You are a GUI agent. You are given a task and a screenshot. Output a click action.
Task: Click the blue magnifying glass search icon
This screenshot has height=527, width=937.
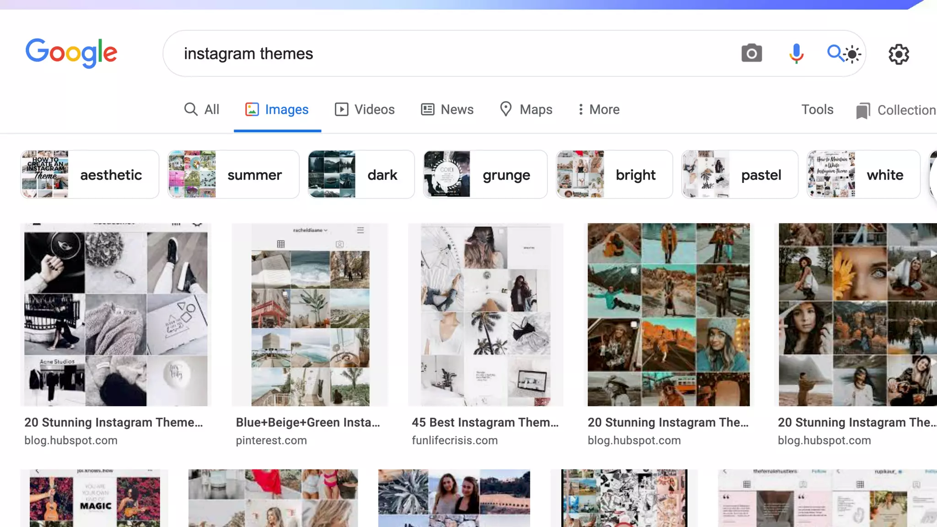click(x=835, y=53)
